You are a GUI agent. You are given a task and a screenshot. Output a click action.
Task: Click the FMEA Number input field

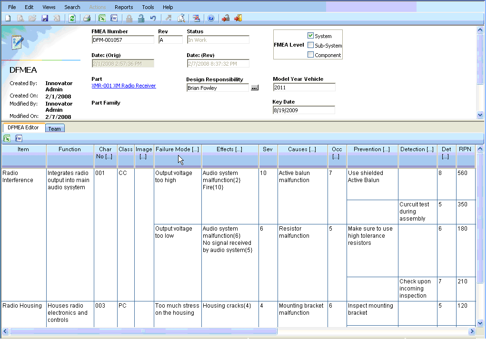click(123, 40)
